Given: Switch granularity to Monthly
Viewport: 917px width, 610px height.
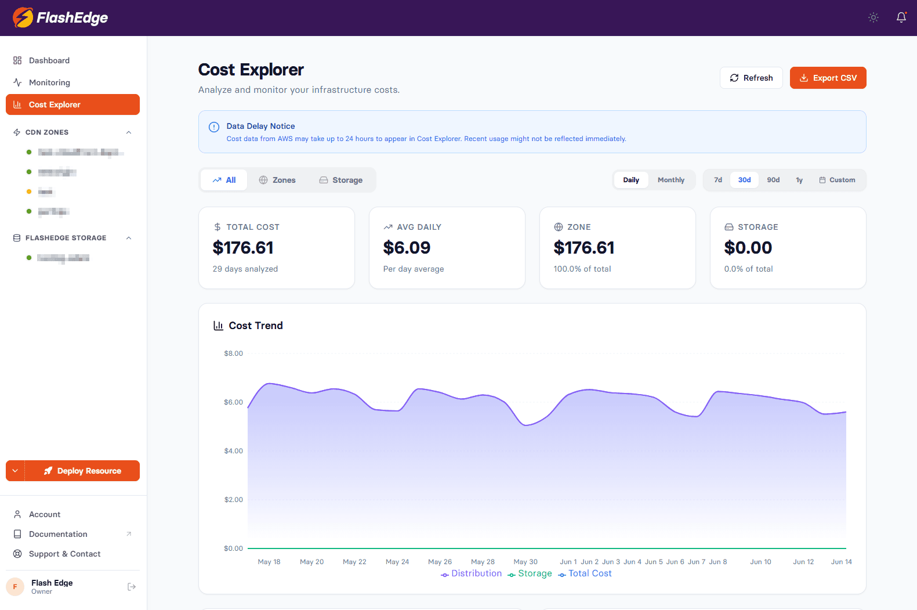Looking at the screenshot, I should 671,180.
